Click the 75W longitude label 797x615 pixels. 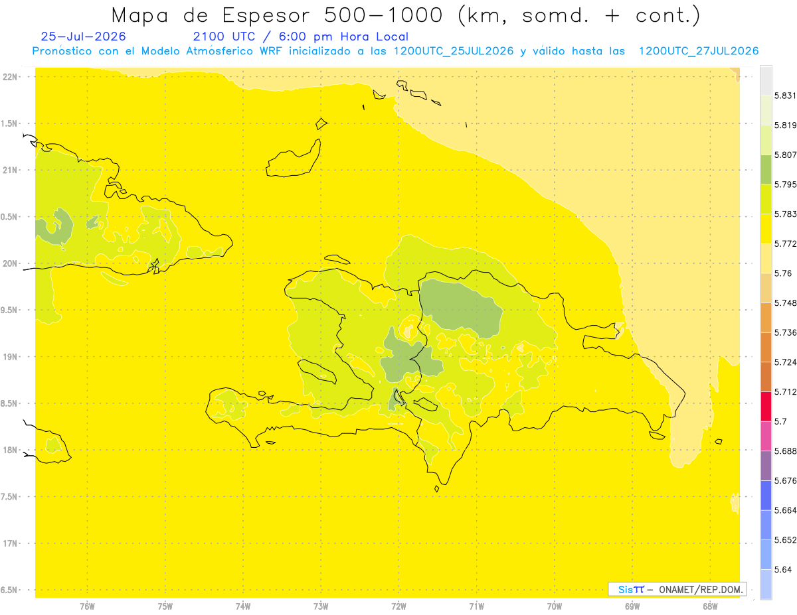(165, 606)
